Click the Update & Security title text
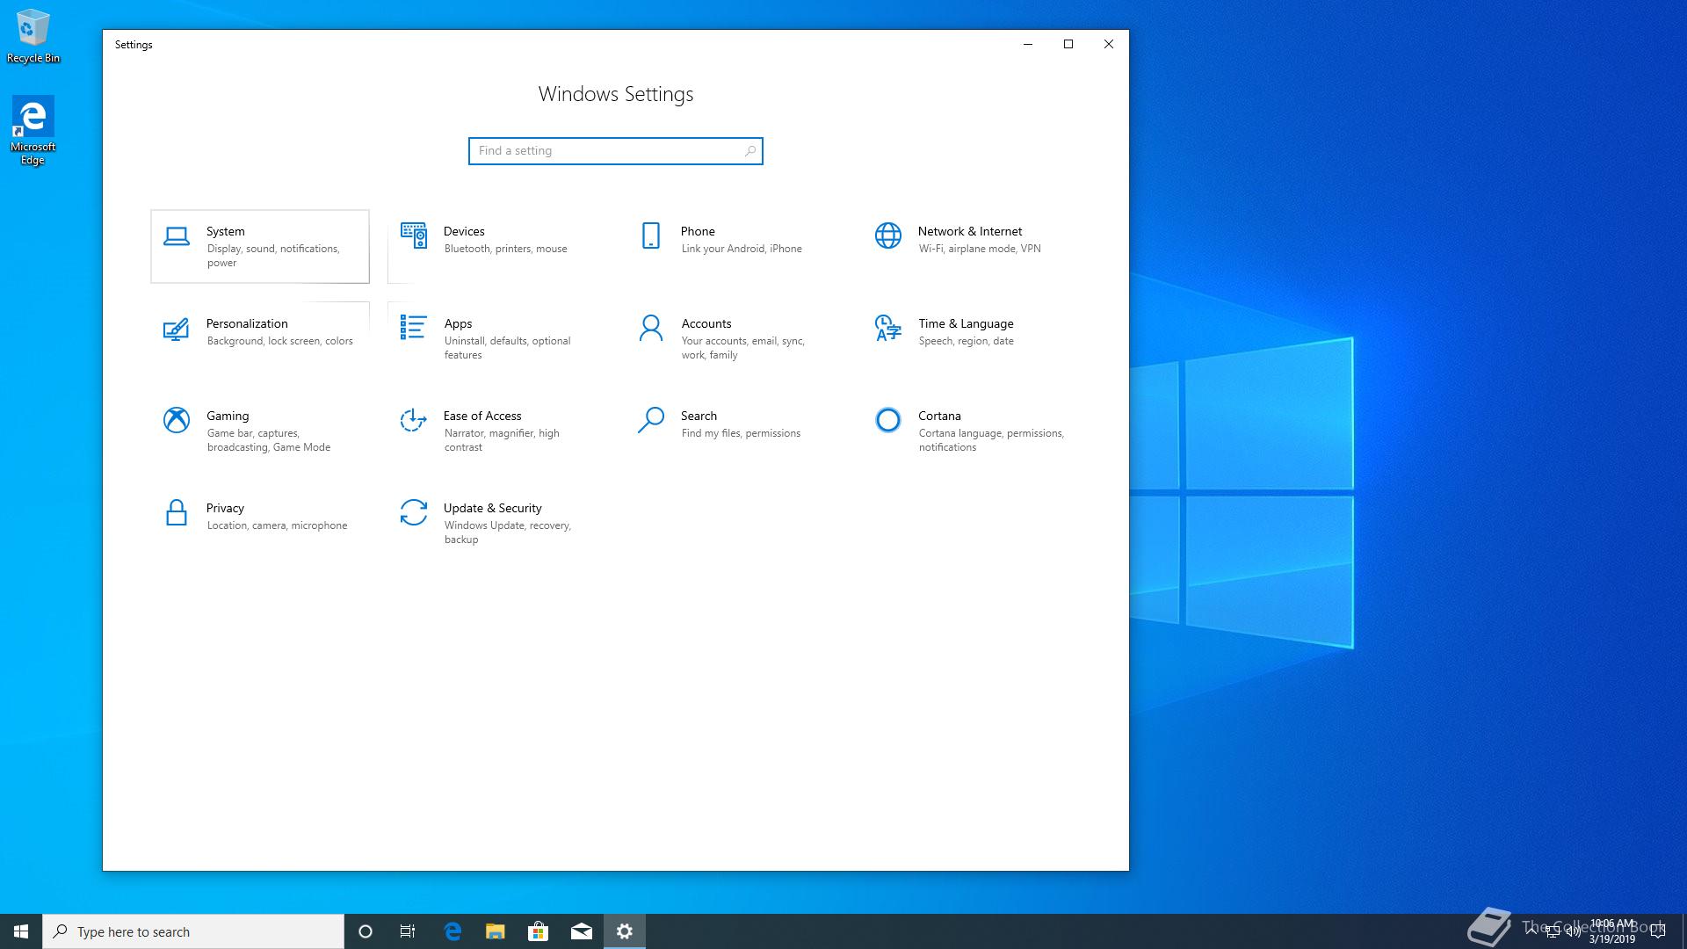The image size is (1687, 949). point(492,508)
